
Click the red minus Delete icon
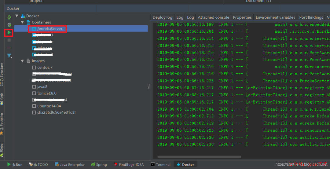9,48
